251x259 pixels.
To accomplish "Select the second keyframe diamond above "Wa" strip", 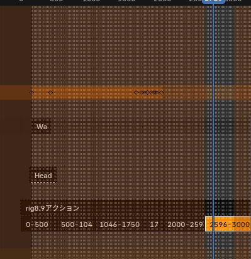I will click(x=50, y=92).
